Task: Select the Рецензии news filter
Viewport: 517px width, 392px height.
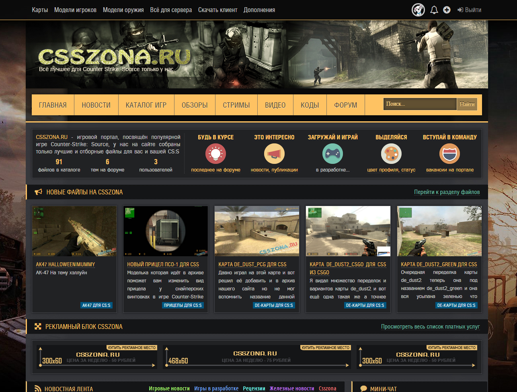Action: point(254,388)
